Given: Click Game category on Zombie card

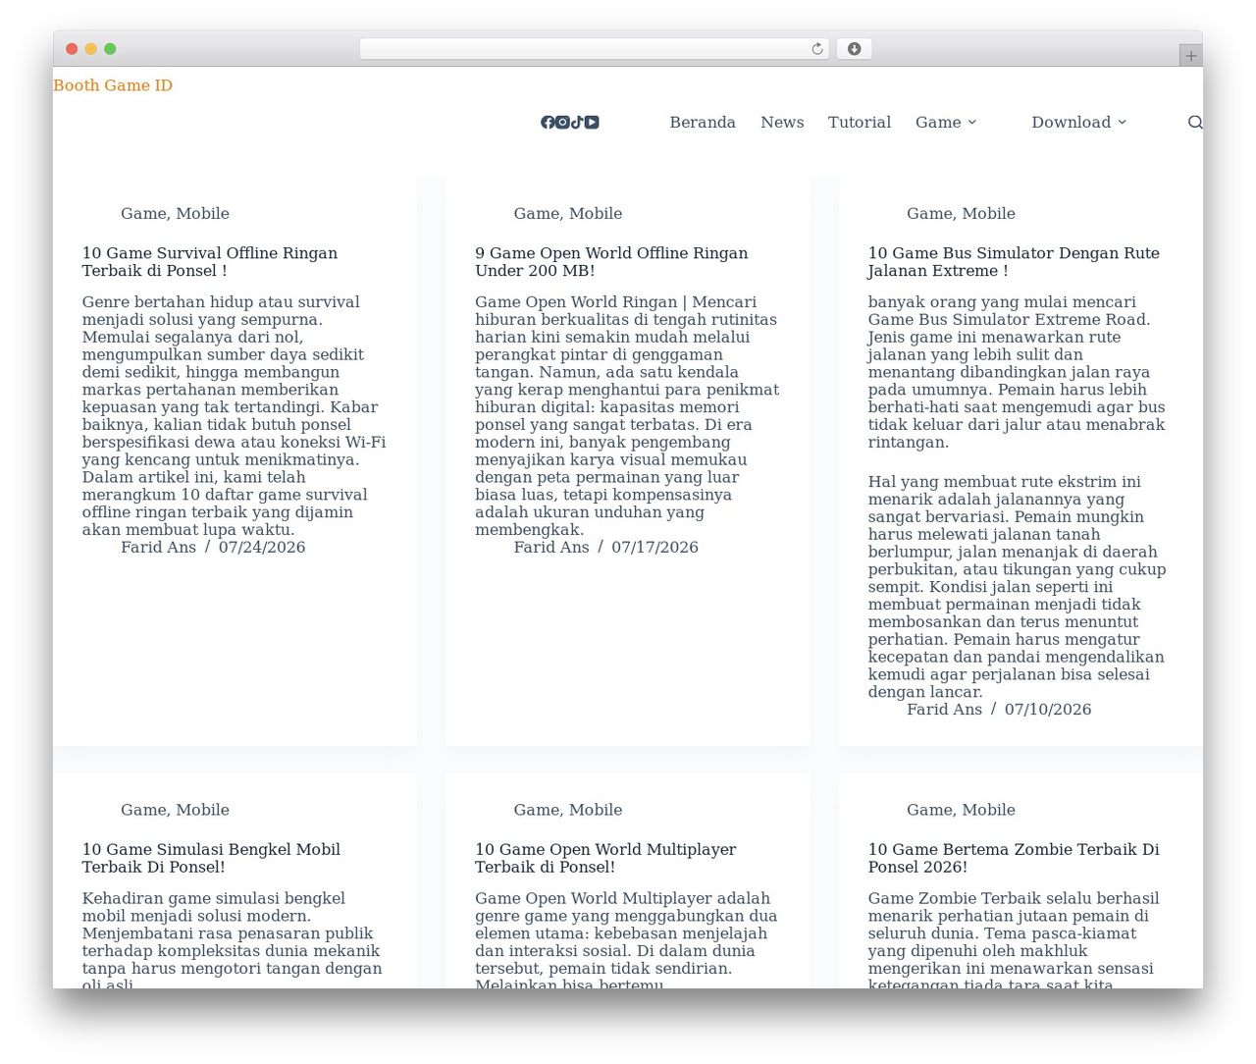Looking at the screenshot, I should tap(929, 810).
